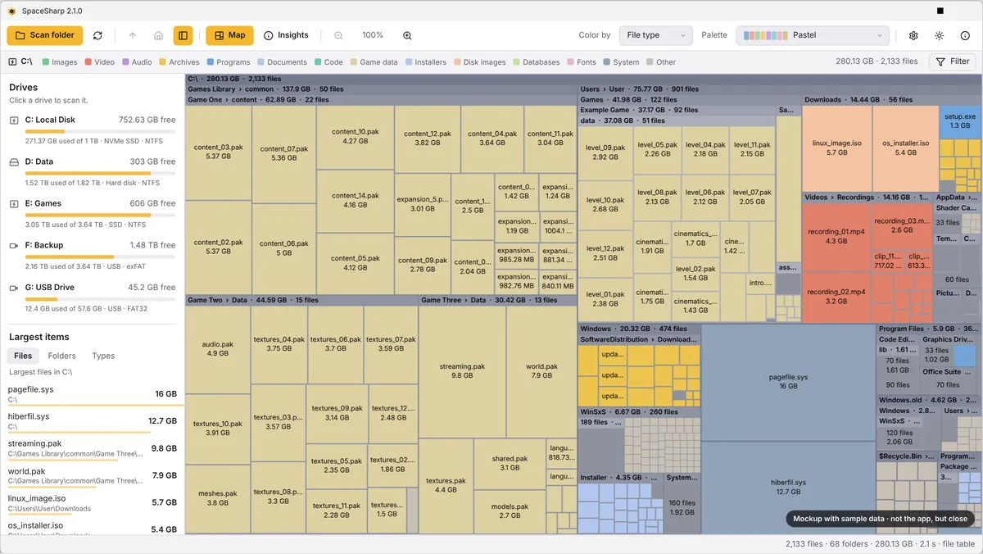Switch to the Insights view

click(x=286, y=35)
